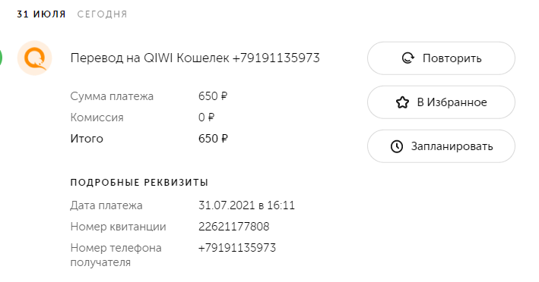Click the star icon for favorites
This screenshot has height=282, width=539.
pos(402,102)
